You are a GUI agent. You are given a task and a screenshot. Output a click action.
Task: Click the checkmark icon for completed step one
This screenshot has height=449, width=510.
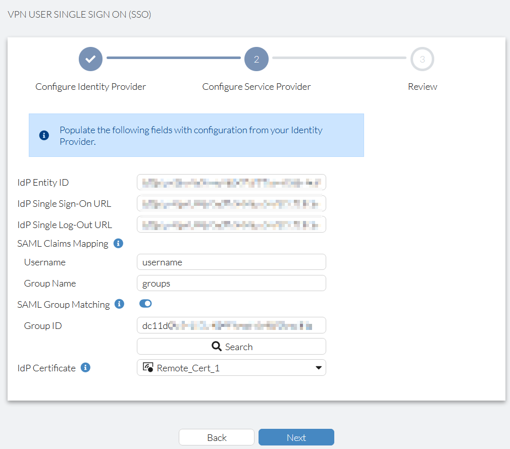tap(90, 59)
